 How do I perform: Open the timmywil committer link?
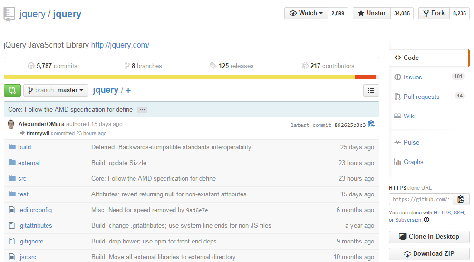pos(38,133)
